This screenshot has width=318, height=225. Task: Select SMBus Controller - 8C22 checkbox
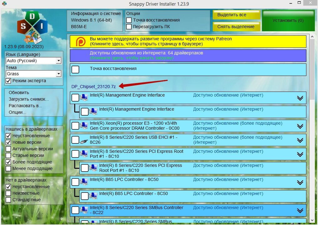click(75, 210)
